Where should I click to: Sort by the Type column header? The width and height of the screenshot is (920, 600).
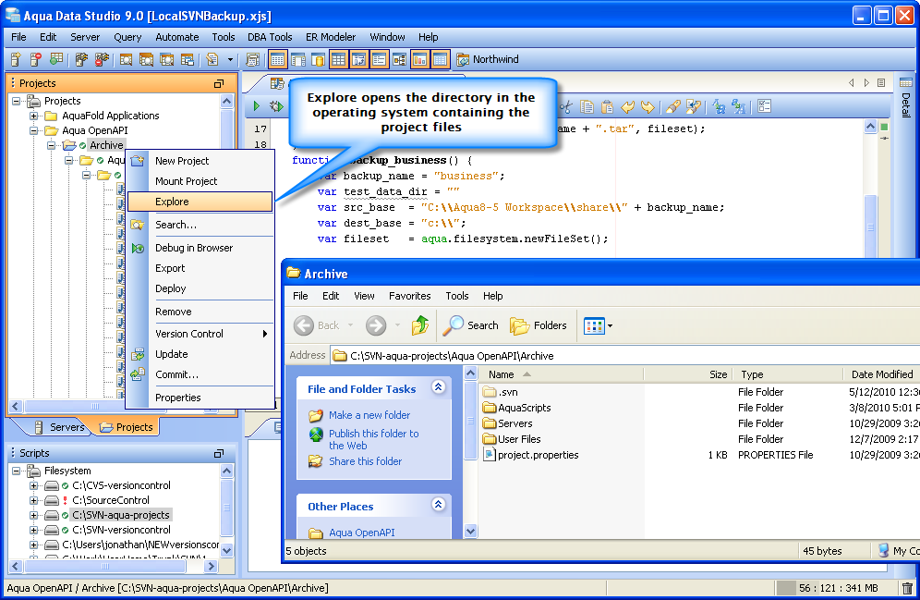[x=788, y=374]
